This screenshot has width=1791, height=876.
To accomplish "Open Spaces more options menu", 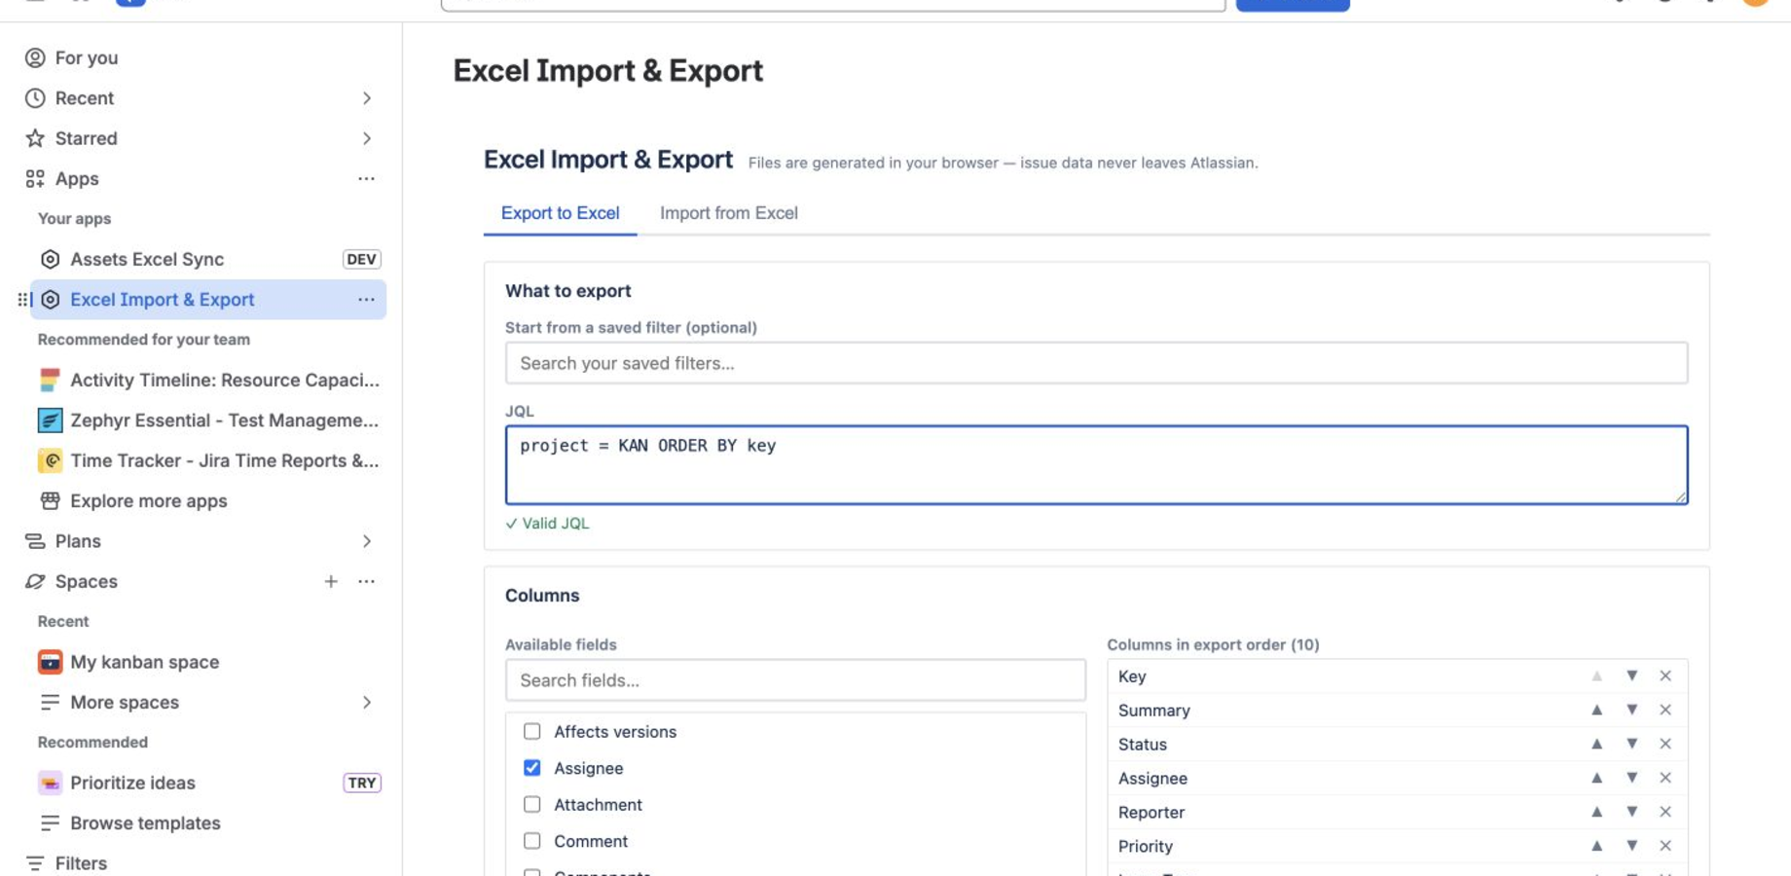I will (366, 581).
